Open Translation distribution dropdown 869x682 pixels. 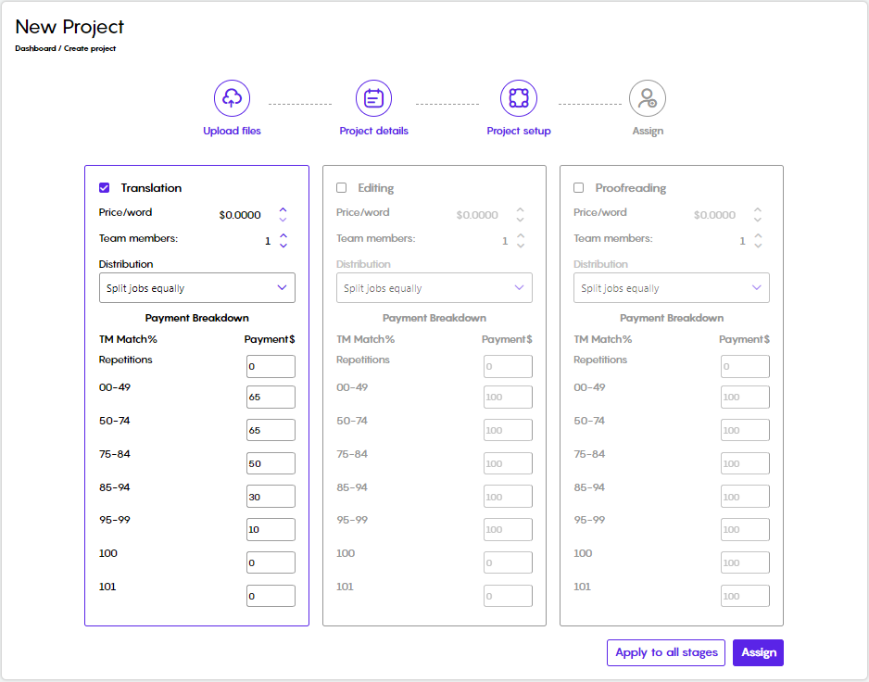pyautogui.click(x=197, y=288)
